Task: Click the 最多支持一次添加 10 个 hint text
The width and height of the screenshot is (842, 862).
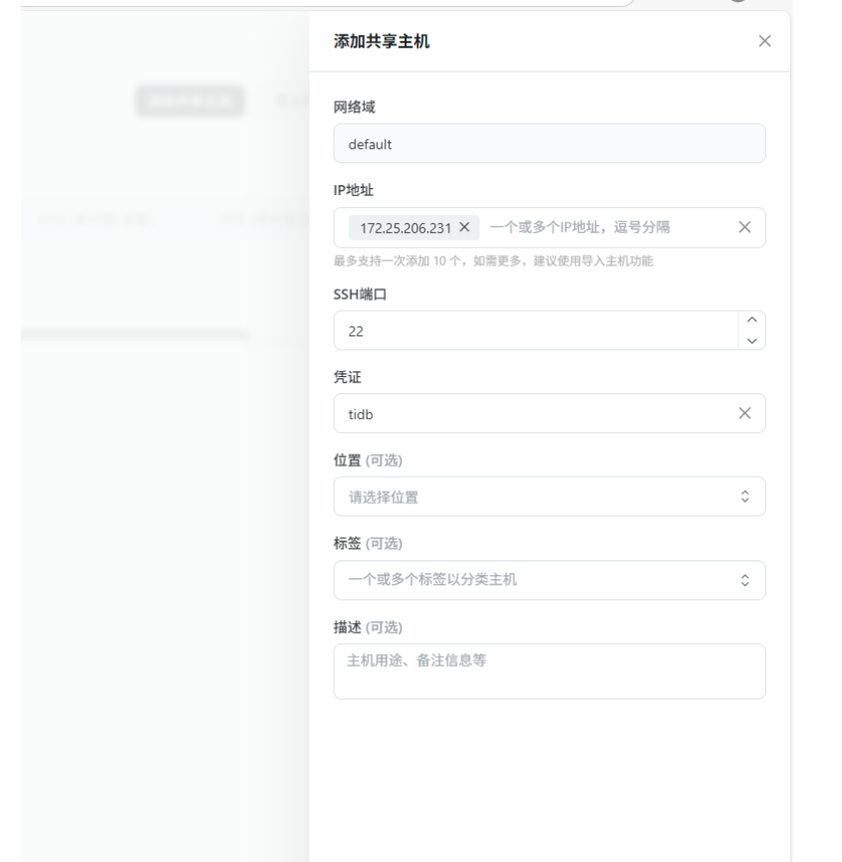Action: point(492,261)
